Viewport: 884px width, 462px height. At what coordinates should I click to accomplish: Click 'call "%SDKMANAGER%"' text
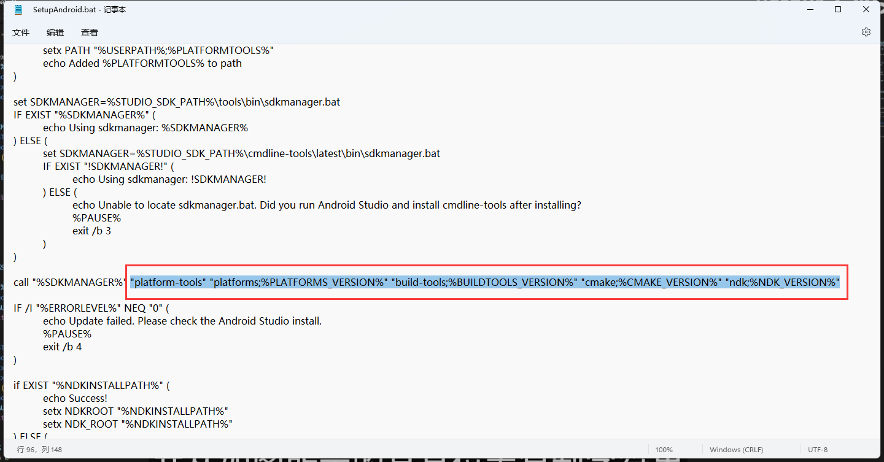tap(70, 282)
